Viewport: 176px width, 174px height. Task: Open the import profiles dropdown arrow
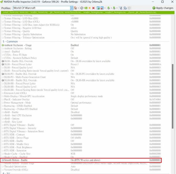click(117, 8)
